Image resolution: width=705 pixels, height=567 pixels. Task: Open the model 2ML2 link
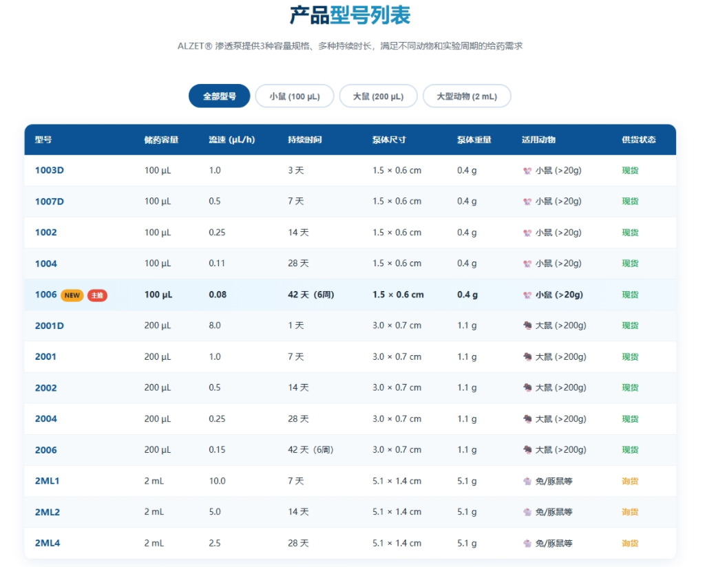[x=48, y=511]
